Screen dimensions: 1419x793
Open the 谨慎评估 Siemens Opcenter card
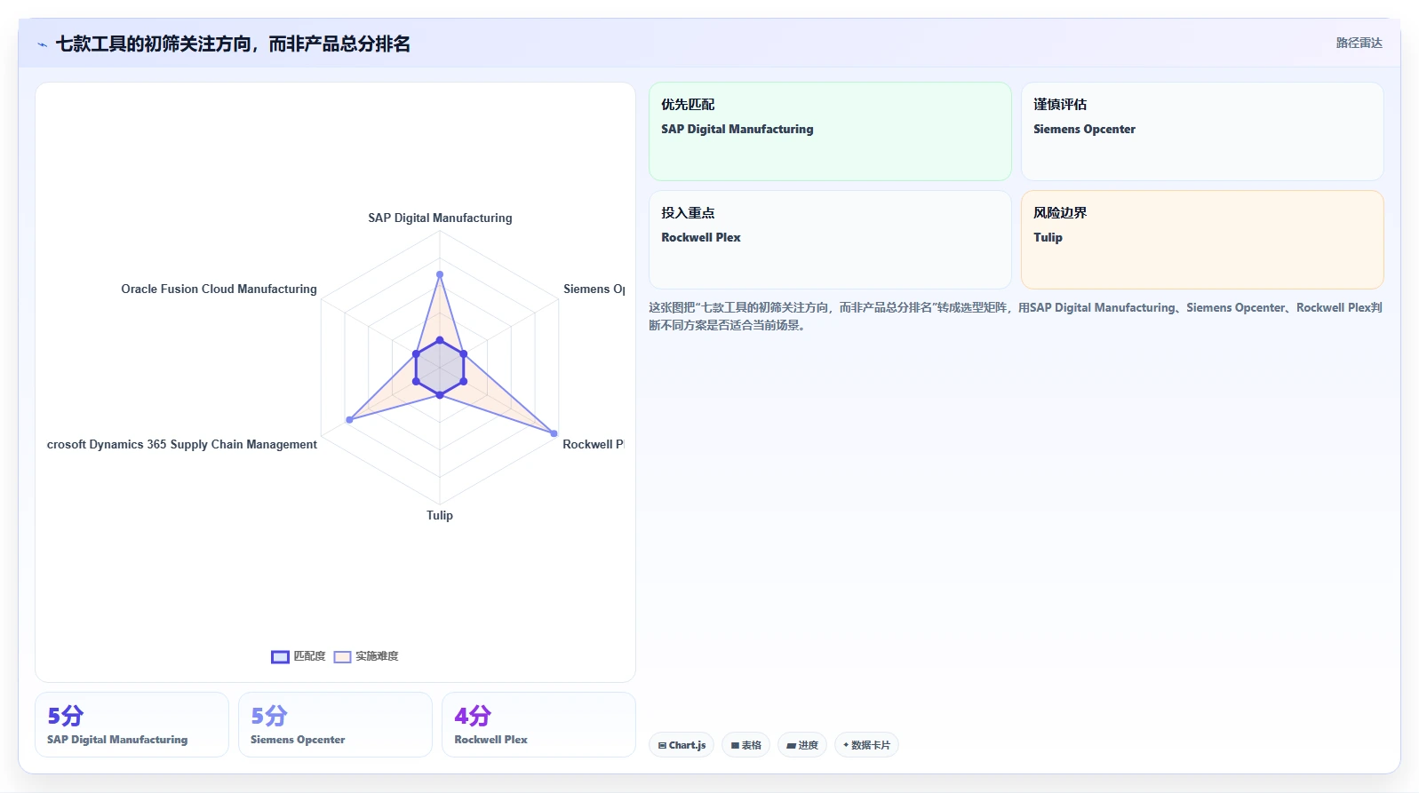[x=1202, y=131]
